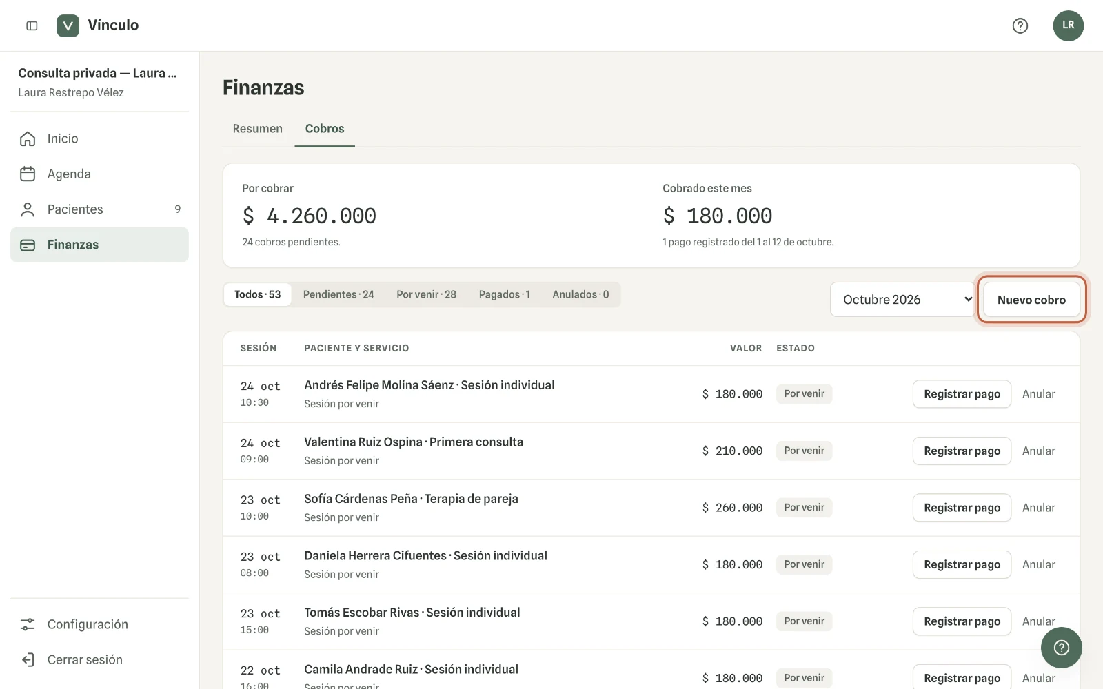
Task: Anular the Daniela Herrera Cifuentes charge
Action: click(1039, 565)
